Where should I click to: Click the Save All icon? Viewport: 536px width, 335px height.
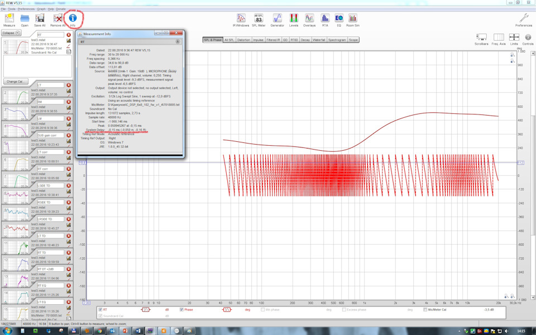click(40, 20)
